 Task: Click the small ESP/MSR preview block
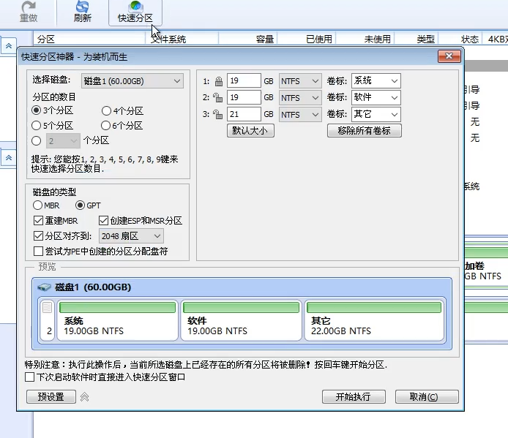click(x=48, y=320)
